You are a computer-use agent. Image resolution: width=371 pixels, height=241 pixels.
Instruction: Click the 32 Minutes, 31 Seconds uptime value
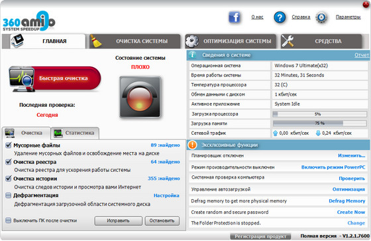tap(299, 75)
